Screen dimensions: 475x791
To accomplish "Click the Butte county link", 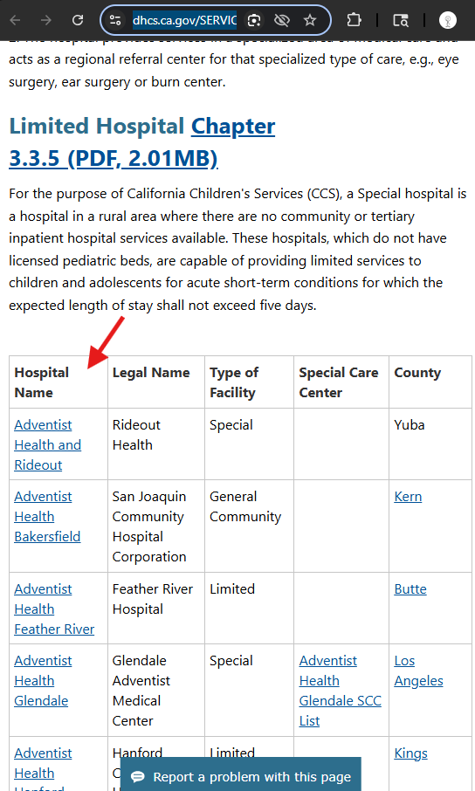I will pyautogui.click(x=410, y=589).
